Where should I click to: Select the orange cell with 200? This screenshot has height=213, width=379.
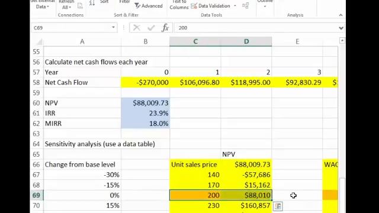pyautogui.click(x=195, y=195)
